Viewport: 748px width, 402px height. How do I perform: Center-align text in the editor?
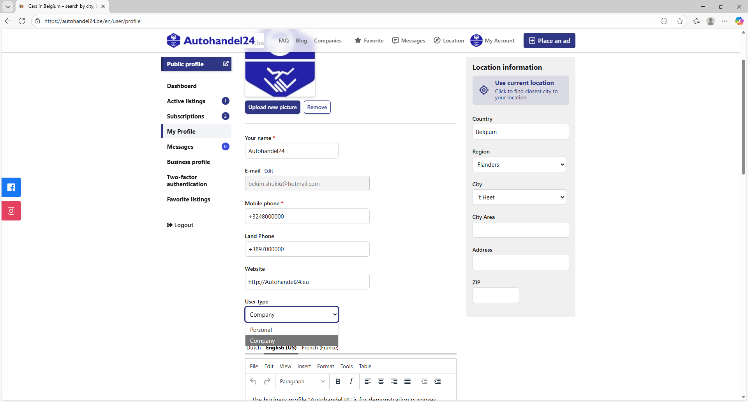[x=381, y=381]
